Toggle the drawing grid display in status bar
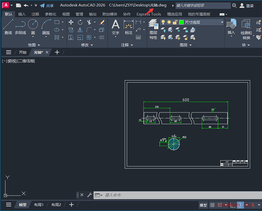Image resolution: width=262 pixels, height=211 pixels. [212, 205]
